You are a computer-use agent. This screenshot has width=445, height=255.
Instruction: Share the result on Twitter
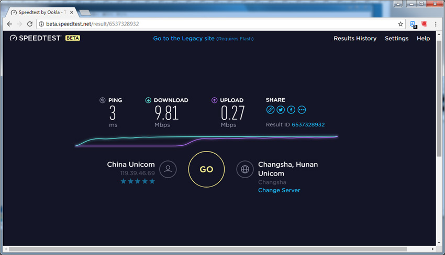click(x=281, y=110)
